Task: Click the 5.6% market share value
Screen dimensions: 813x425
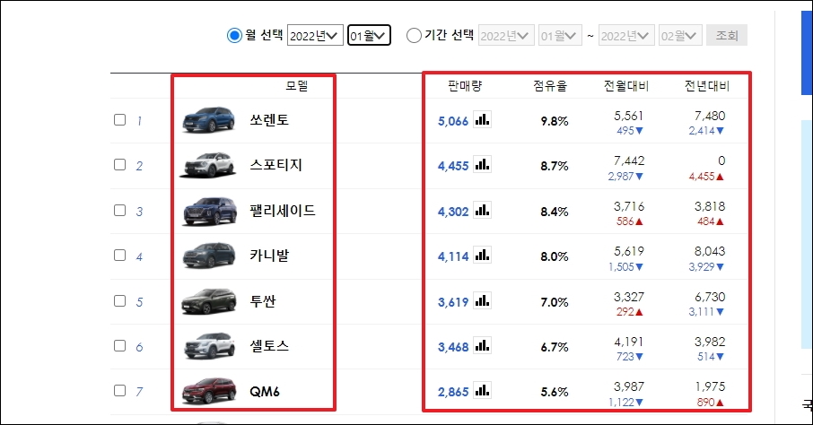Action: 555,392
